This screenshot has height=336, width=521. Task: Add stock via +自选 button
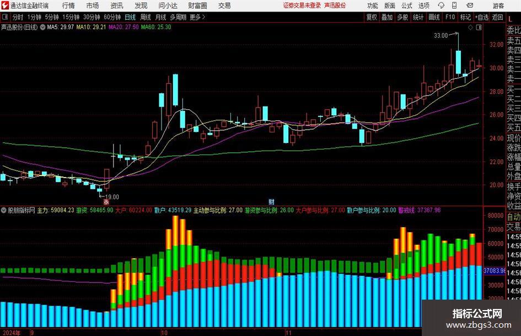(x=482, y=17)
